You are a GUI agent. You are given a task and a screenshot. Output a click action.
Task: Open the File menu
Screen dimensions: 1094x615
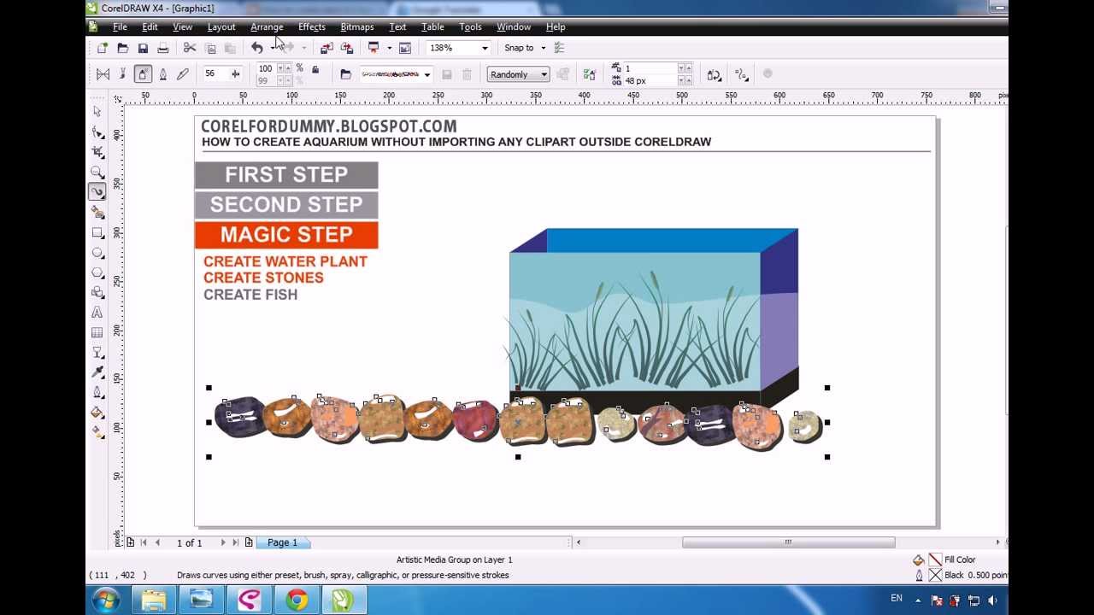[x=120, y=26]
